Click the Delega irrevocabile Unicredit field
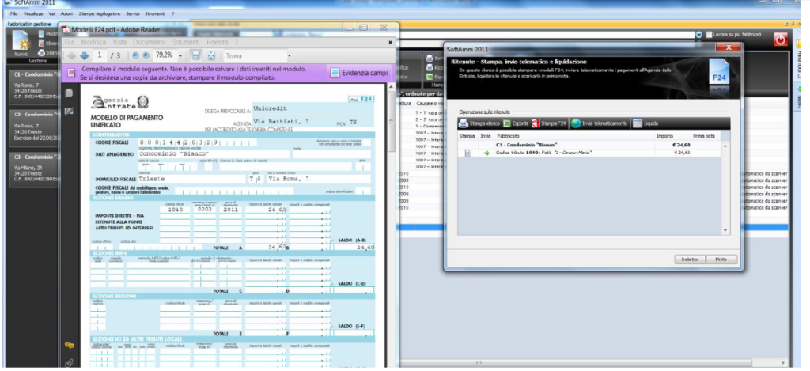The width and height of the screenshot is (810, 371). click(x=313, y=108)
